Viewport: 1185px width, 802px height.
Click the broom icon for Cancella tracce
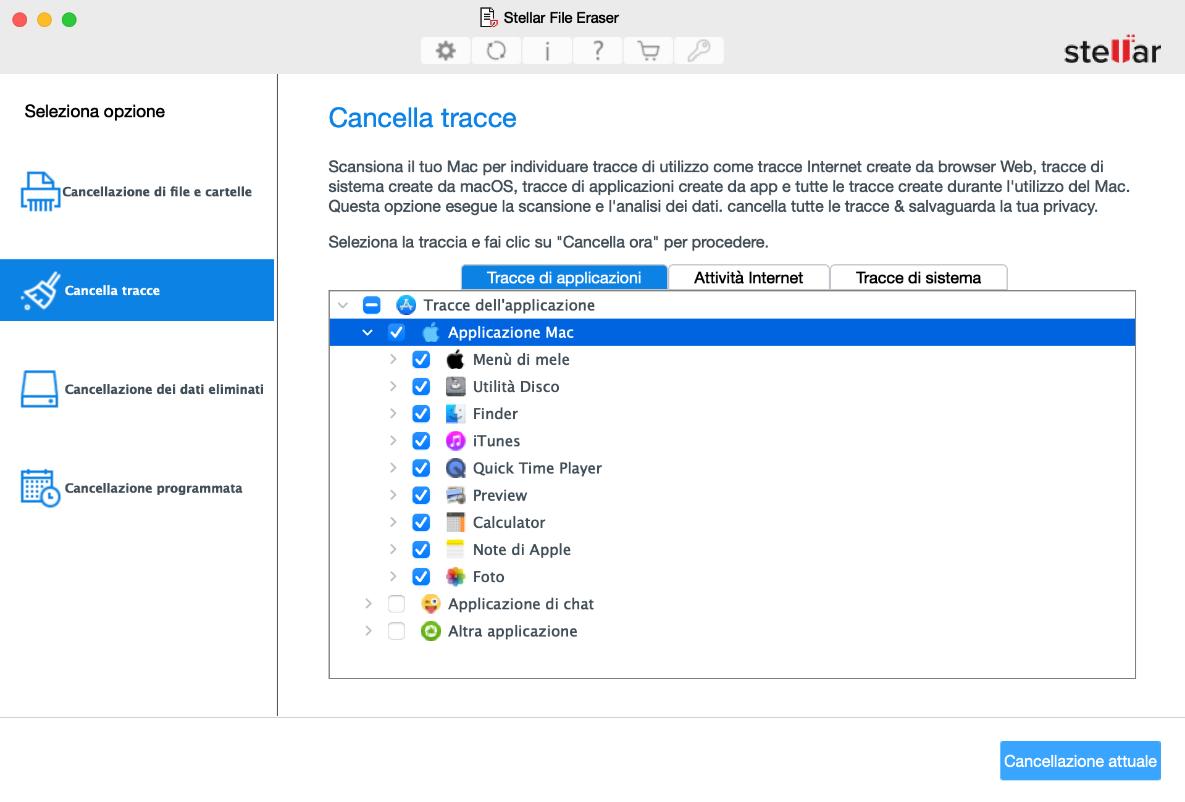tap(41, 290)
